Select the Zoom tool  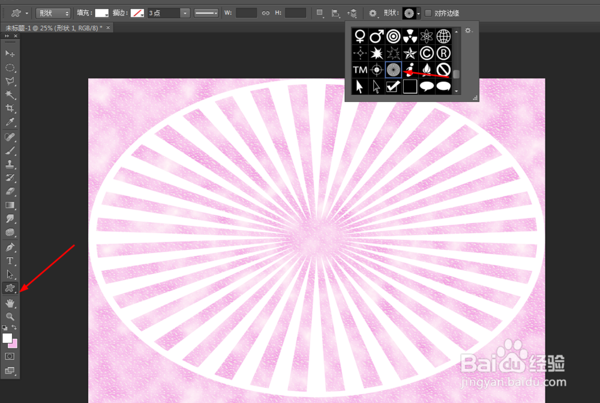coord(10,317)
